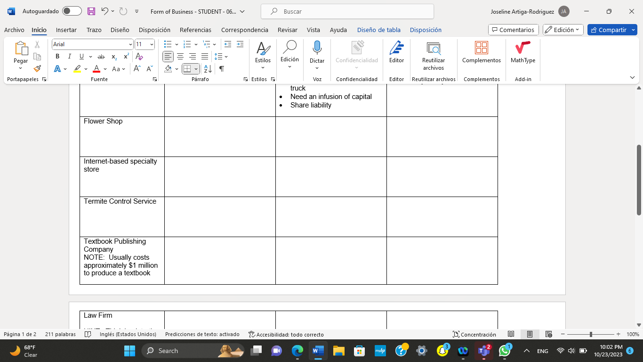Switch to Insertar tab
Viewport: 643px width, 362px height.
click(66, 30)
